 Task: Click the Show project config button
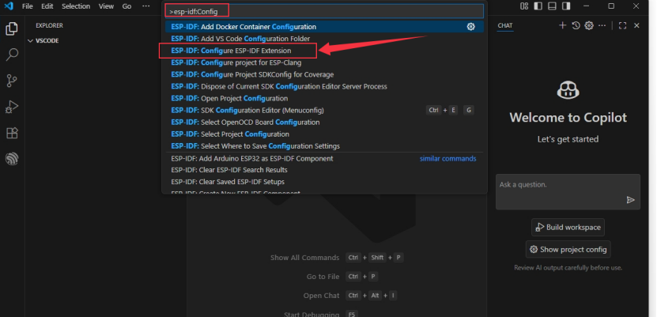pyautogui.click(x=568, y=250)
